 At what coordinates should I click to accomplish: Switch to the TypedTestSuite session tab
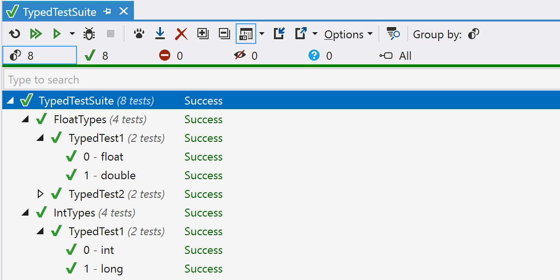click(x=59, y=12)
